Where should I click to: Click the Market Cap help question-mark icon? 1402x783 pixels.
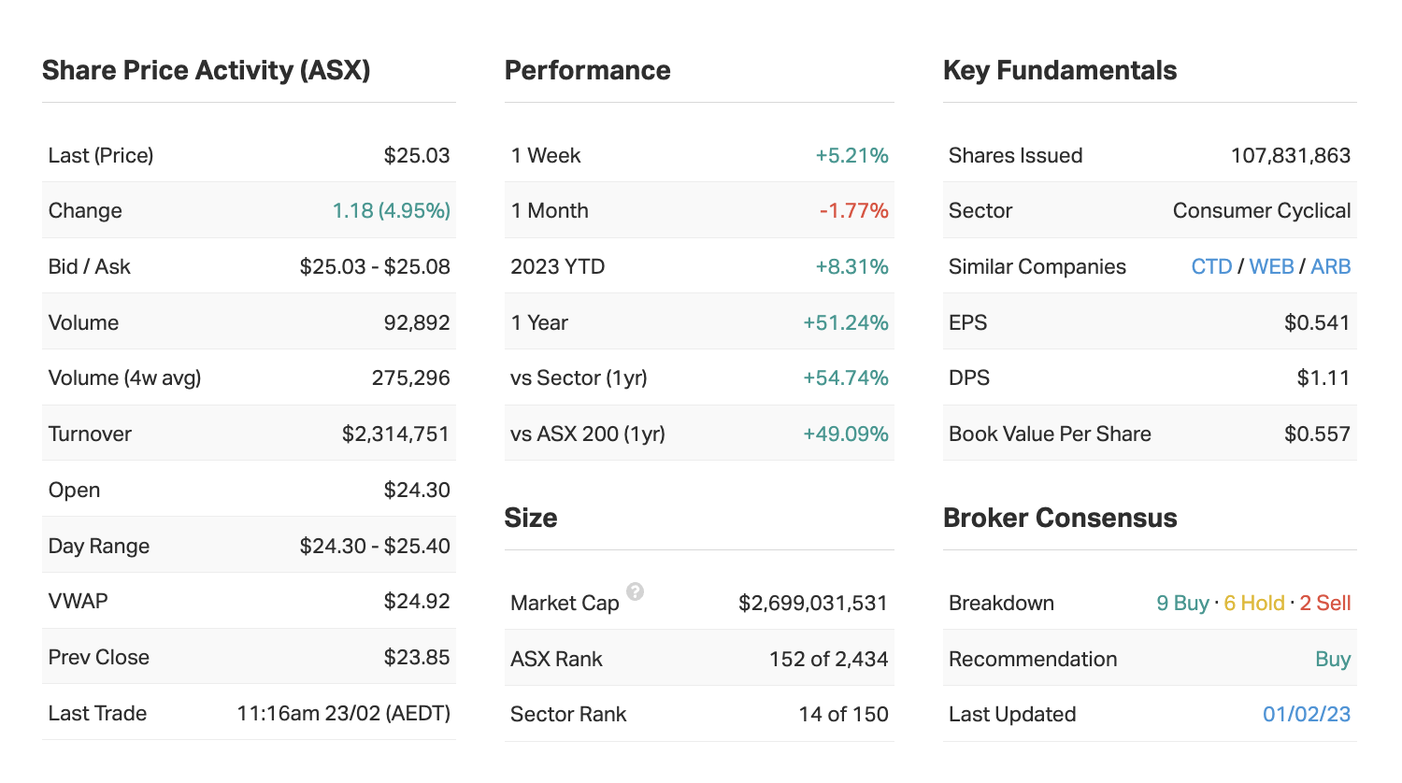[635, 591]
